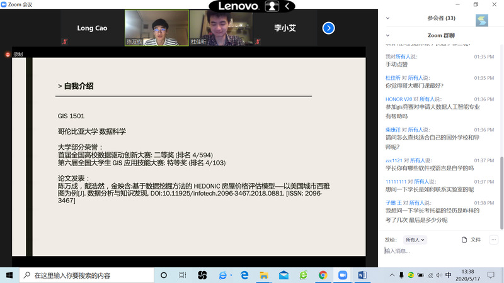Click the Lenovo webcam icon in top bar
504x283 pixels.
click(x=272, y=6)
